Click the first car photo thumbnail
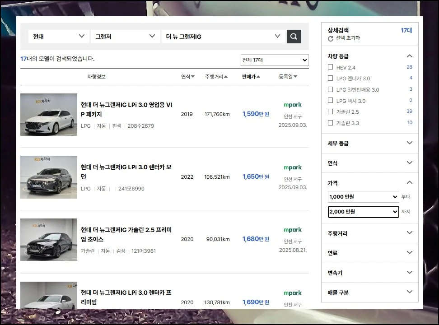The image size is (439, 325). coord(48,115)
